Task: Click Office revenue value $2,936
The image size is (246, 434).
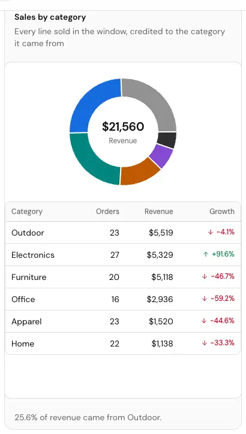Action: click(160, 299)
